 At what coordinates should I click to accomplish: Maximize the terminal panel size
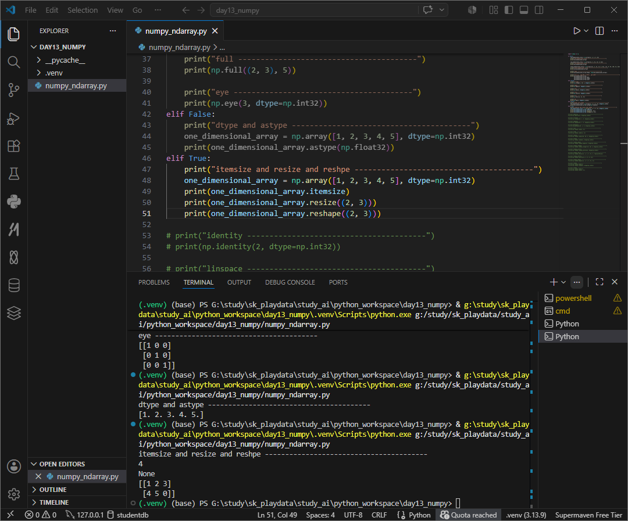click(599, 282)
